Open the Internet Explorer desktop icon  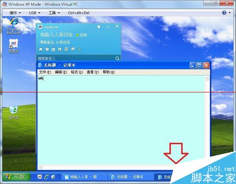point(14,26)
